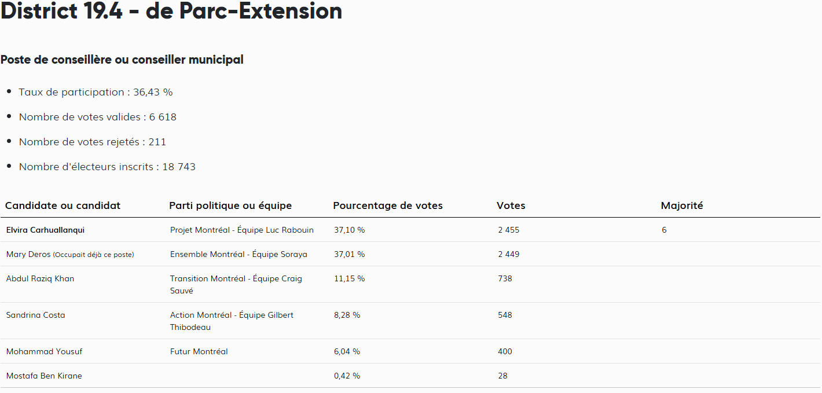
Task: Select candidate name Elvira Carhuallanqui
Action: [45, 230]
